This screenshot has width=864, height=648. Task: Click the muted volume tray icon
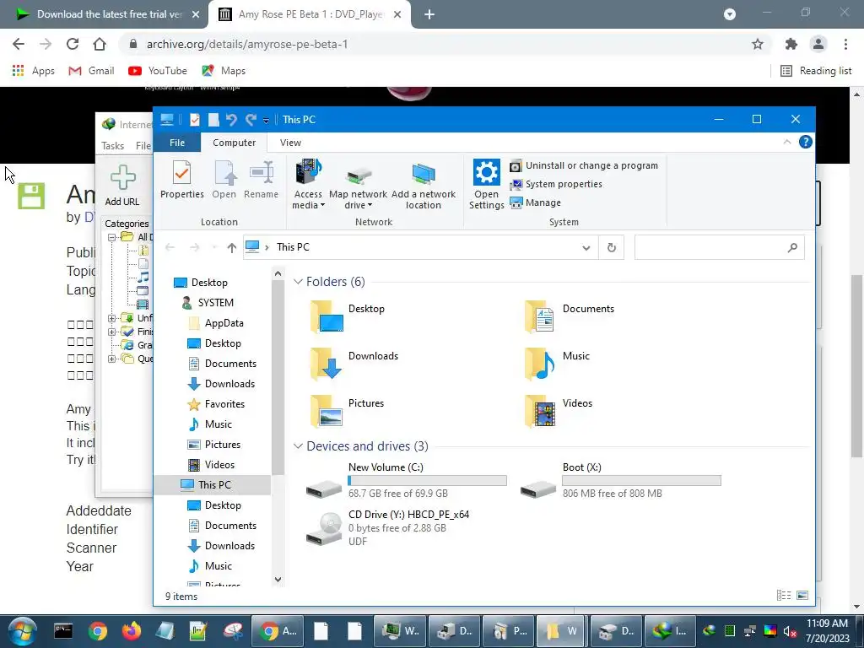tap(790, 631)
